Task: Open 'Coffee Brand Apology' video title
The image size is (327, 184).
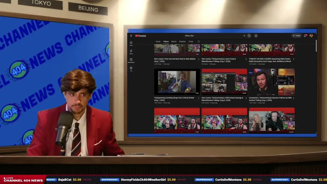Action: coord(222,99)
